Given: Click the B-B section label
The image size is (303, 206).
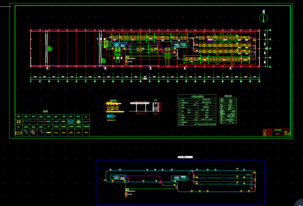Looking at the screenshot, I should click(x=155, y=100).
